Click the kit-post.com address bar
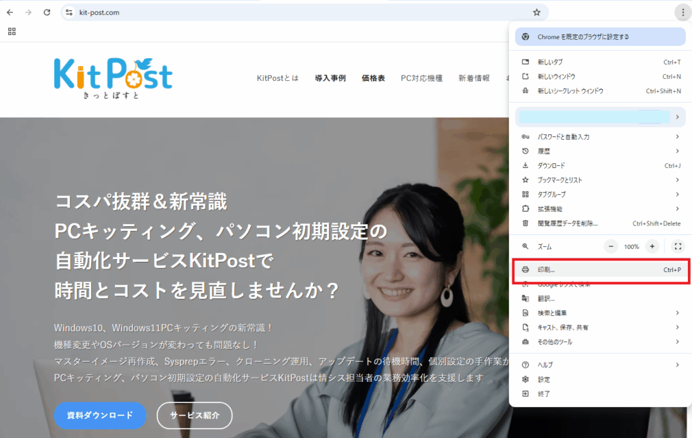692x438 pixels. click(305, 12)
